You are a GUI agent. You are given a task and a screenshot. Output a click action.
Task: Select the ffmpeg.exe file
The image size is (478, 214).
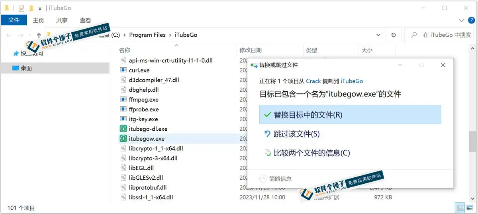(x=144, y=100)
